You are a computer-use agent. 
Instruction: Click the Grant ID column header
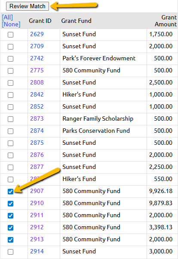40,21
